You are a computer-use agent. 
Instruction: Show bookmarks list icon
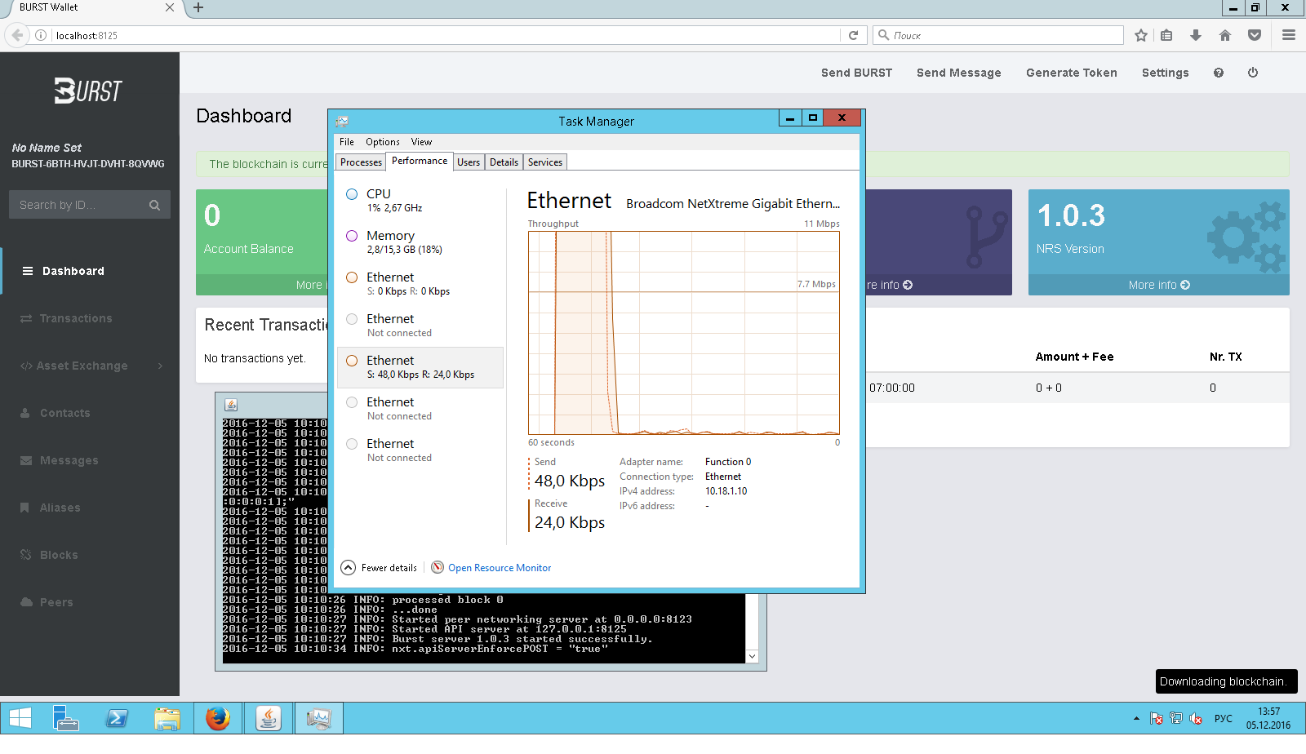pos(1166,35)
